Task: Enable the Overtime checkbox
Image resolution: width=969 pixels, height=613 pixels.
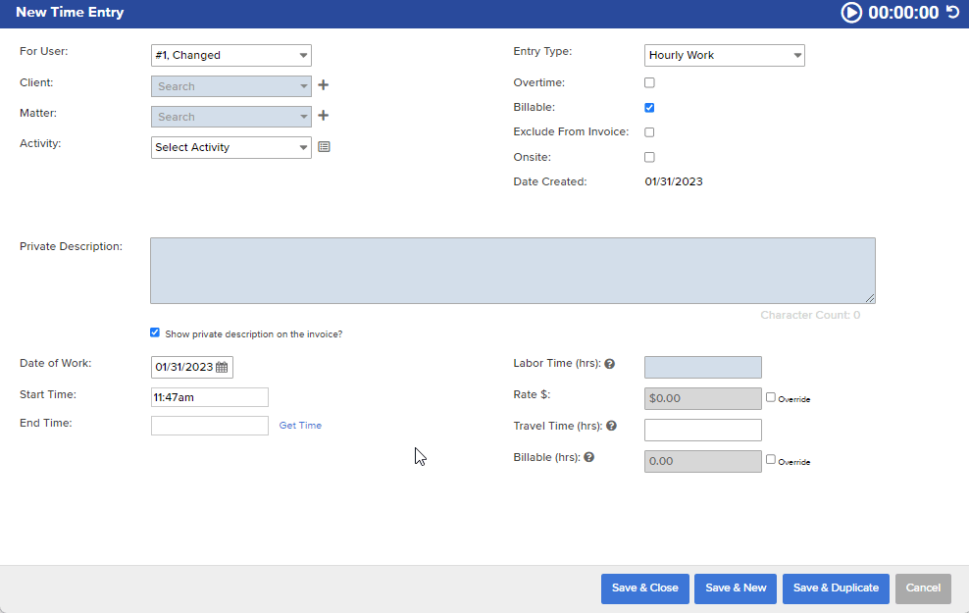Action: tap(649, 82)
